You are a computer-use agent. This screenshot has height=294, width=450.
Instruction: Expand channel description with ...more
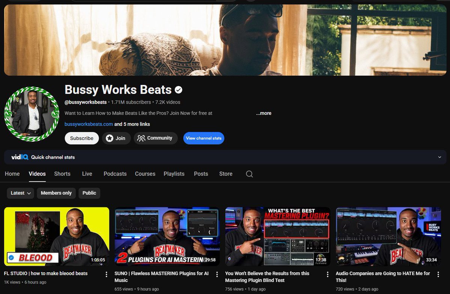264,113
